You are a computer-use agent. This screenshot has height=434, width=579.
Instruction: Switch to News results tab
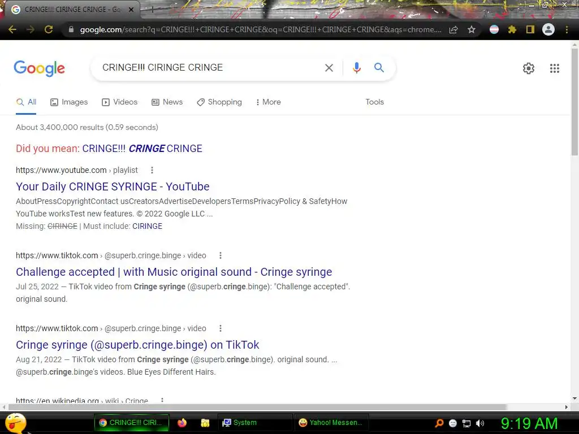(x=167, y=102)
